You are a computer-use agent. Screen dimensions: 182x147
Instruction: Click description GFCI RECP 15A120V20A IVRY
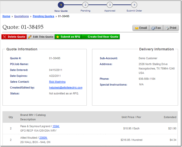(x=39, y=131)
